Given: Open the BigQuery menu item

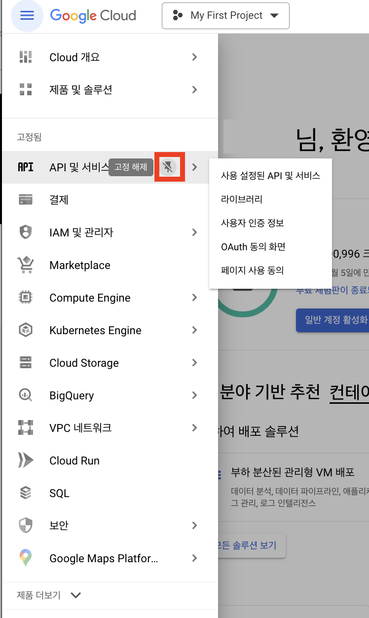Looking at the screenshot, I should [110, 395].
